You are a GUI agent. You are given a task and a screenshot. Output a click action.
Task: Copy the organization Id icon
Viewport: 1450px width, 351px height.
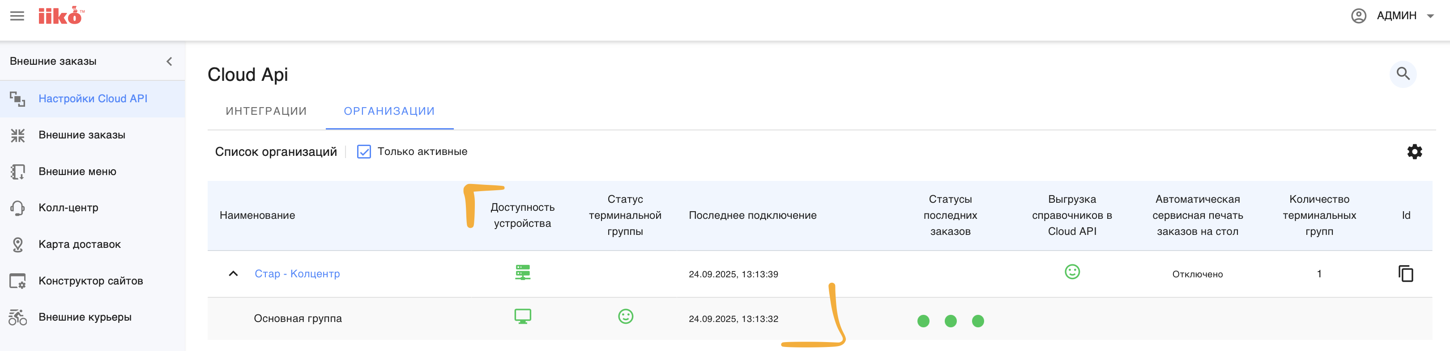point(1406,273)
